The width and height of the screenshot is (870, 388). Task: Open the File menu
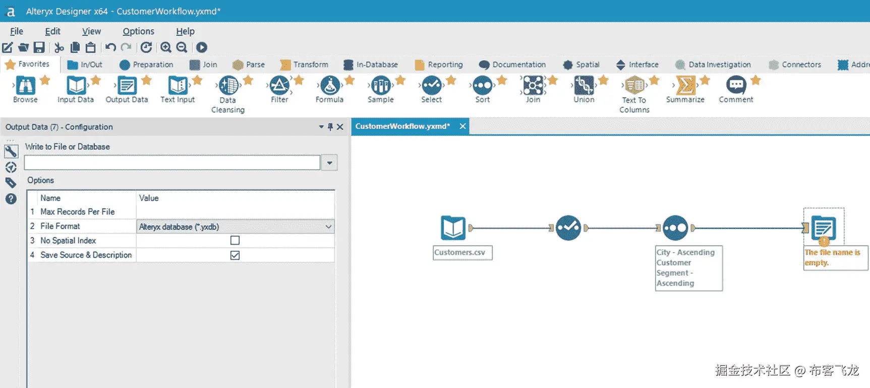click(x=17, y=31)
